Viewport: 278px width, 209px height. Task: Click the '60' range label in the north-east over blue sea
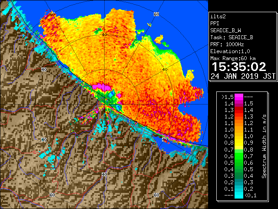point(156,14)
